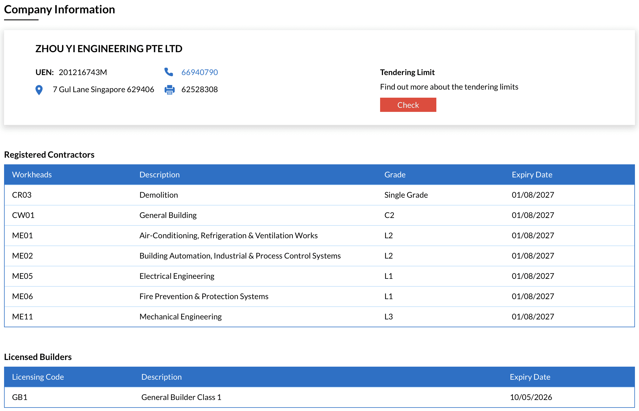Click the Licensing Code column header
The width and height of the screenshot is (639, 411).
pyautogui.click(x=38, y=377)
